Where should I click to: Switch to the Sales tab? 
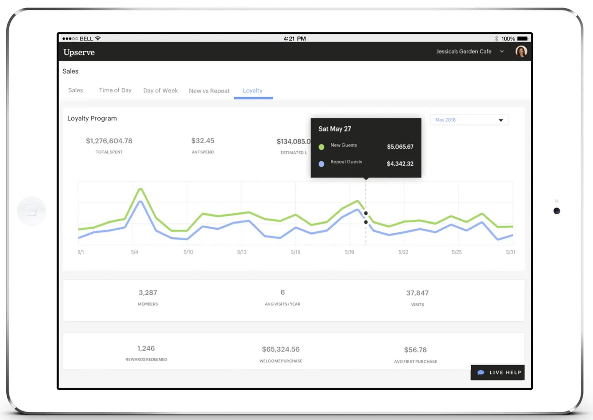[75, 90]
